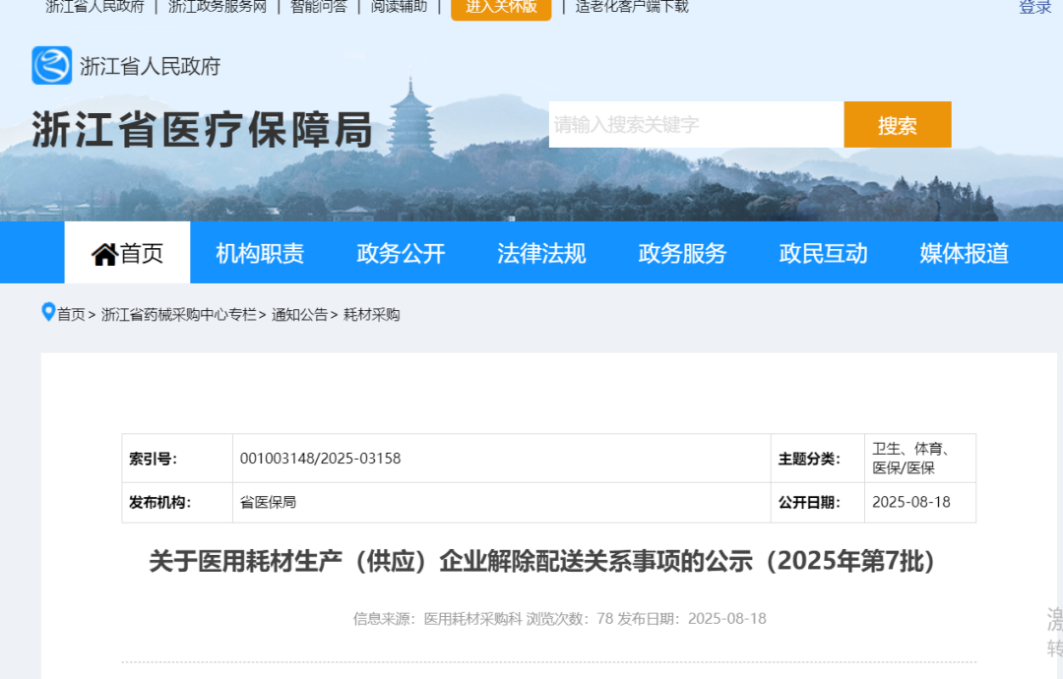Go to 政务服务 section
Image resolution: width=1063 pixels, height=679 pixels.
tap(682, 254)
